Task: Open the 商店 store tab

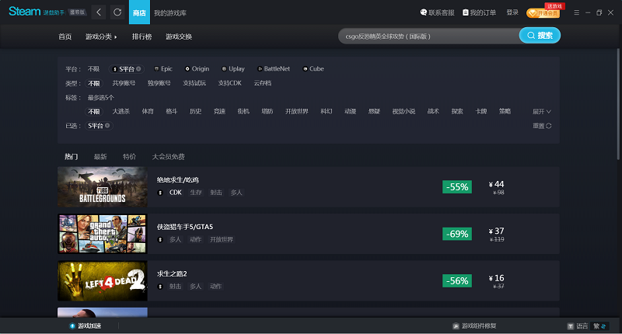Action: click(139, 12)
